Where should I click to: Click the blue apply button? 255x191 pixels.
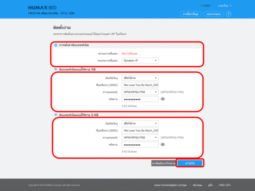point(190,163)
